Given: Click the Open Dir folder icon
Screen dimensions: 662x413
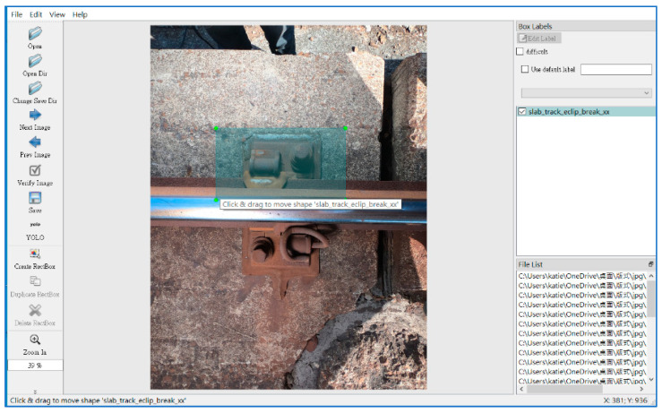Looking at the screenshot, I should 35,60.
